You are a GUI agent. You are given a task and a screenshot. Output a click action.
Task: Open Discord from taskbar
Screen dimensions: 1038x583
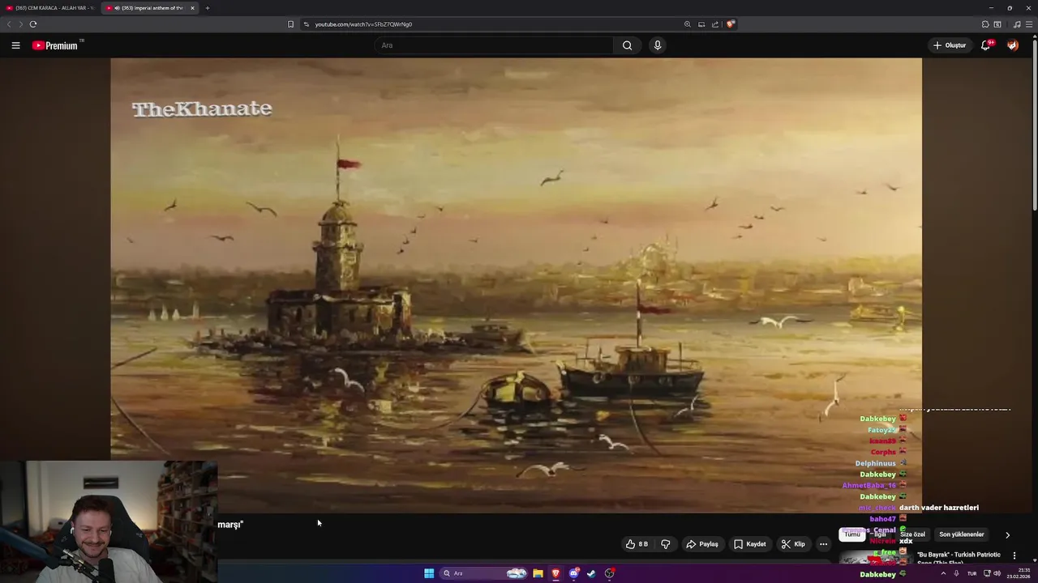point(573,573)
